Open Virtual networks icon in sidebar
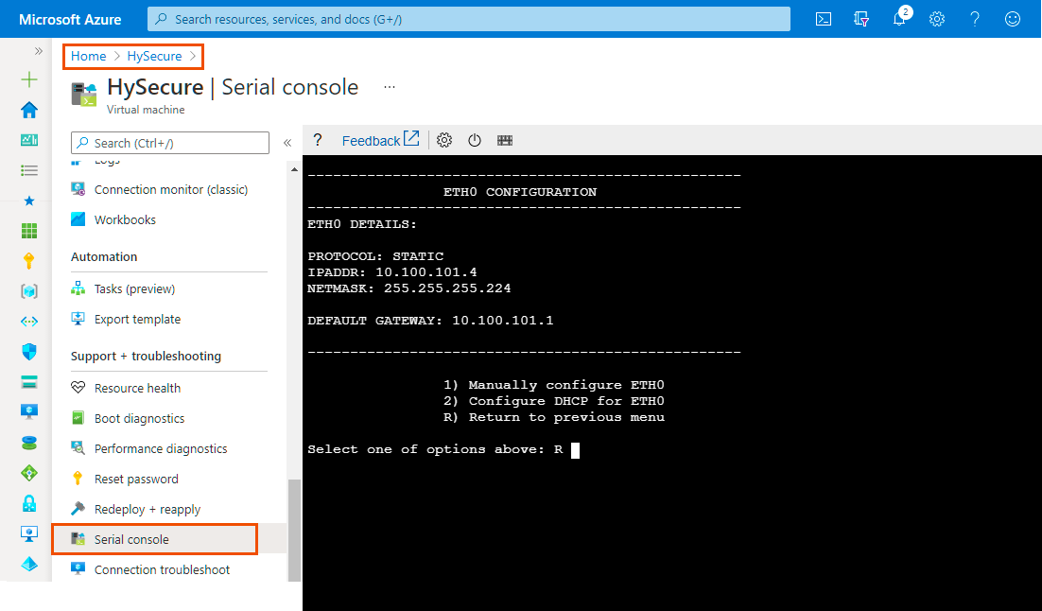This screenshot has height=611, width=1042. 29,322
